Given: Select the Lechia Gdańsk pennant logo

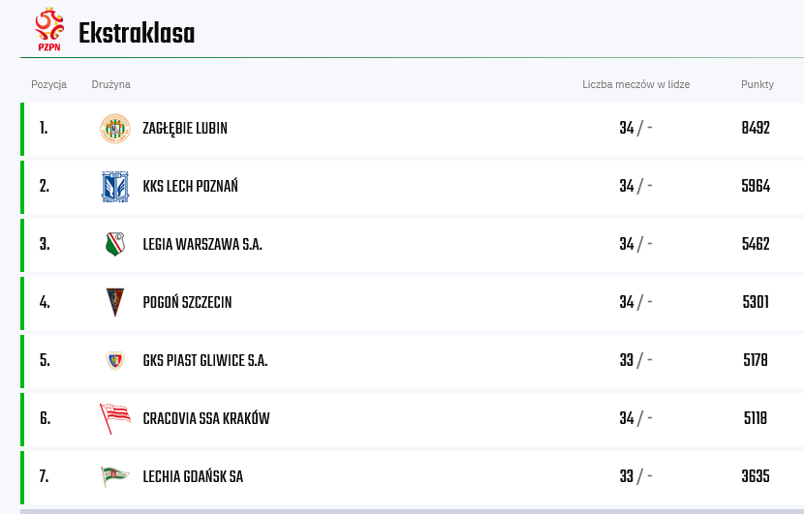Looking at the screenshot, I should 115,476.
